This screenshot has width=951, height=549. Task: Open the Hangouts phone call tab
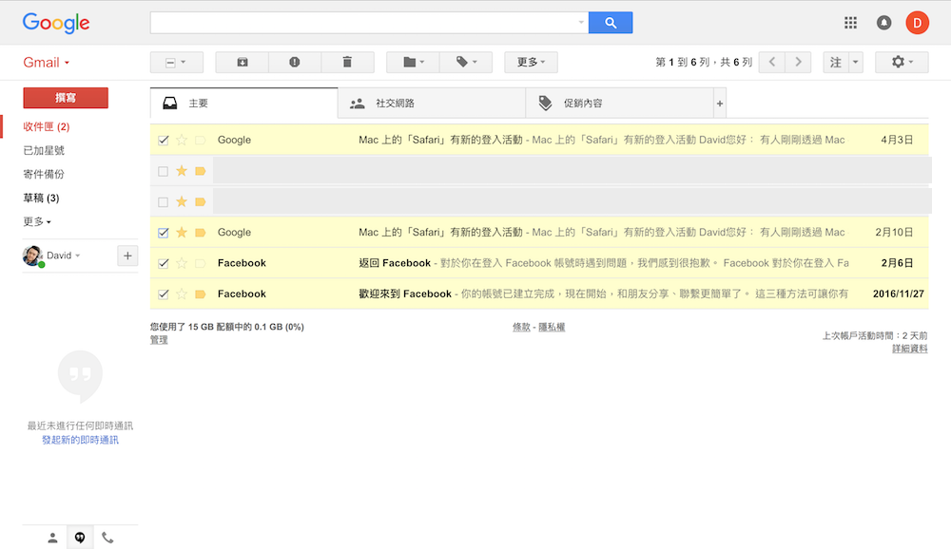pyautogui.click(x=107, y=538)
